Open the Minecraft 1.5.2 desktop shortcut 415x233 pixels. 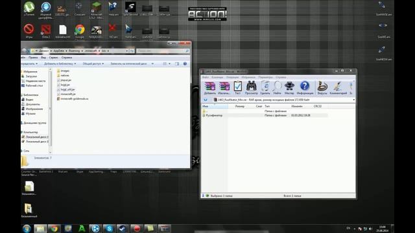(97, 10)
